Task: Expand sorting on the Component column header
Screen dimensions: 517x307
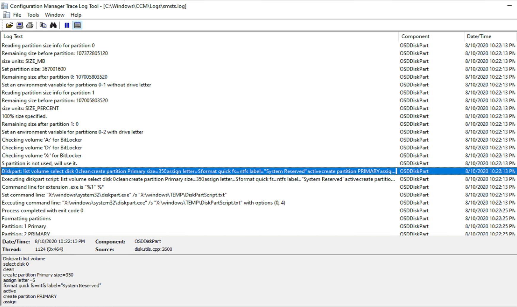Action: tap(415, 36)
